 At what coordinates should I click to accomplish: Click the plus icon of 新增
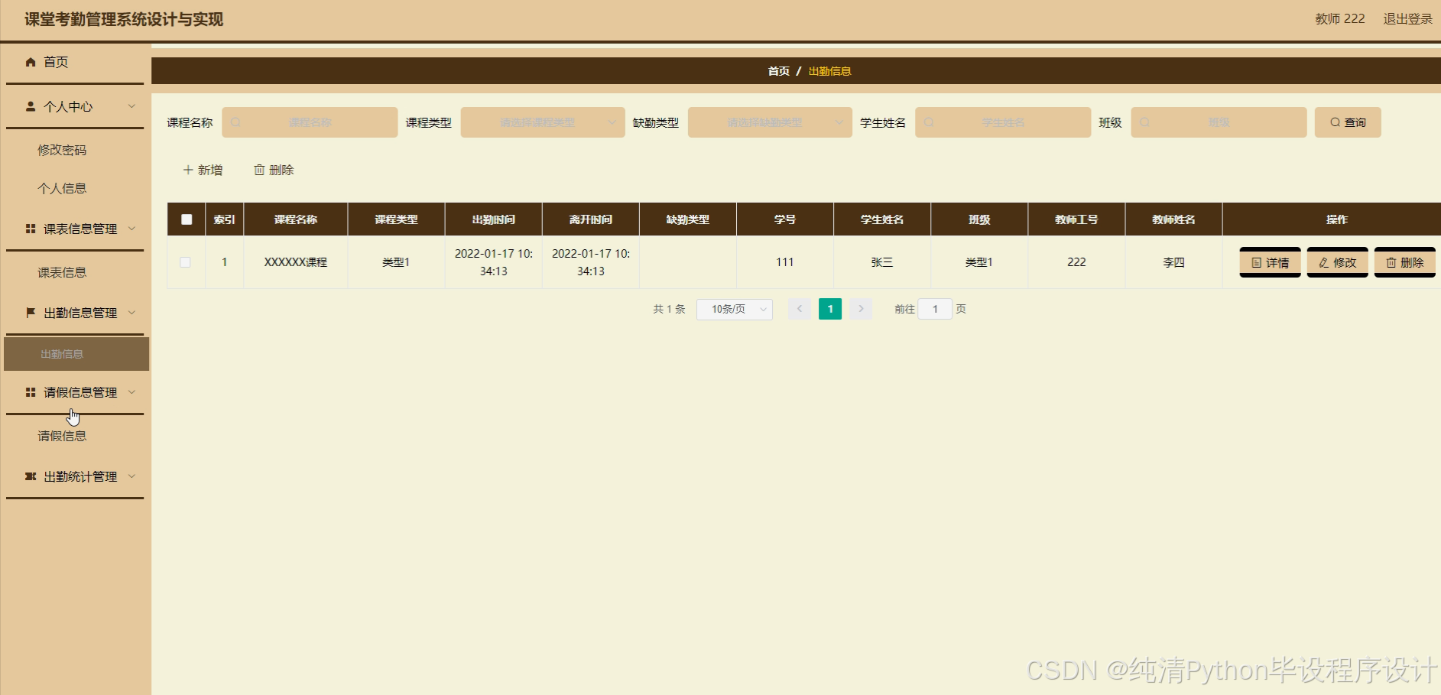point(188,170)
